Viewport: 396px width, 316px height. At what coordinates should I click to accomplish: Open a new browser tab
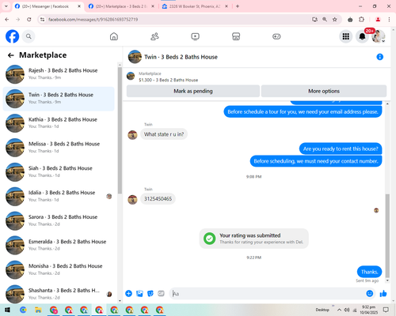(238, 6)
